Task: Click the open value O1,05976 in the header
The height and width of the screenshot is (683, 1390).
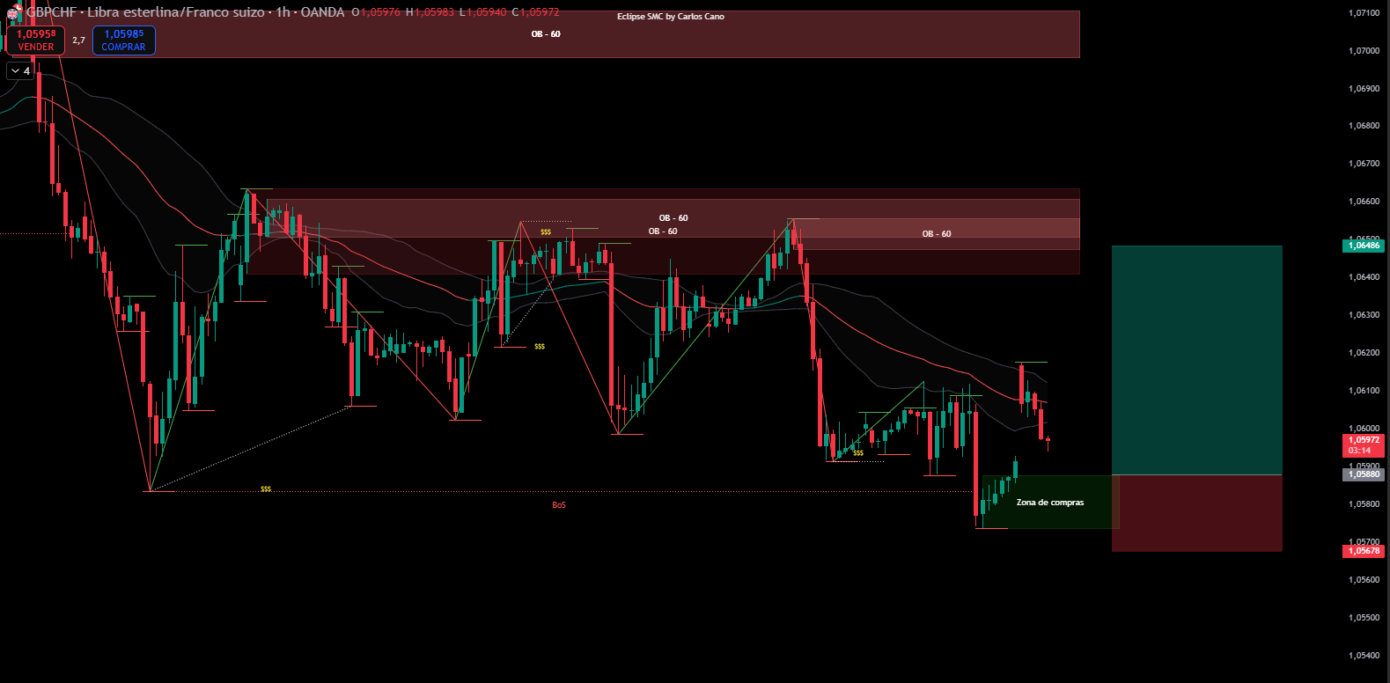Action: pyautogui.click(x=376, y=12)
